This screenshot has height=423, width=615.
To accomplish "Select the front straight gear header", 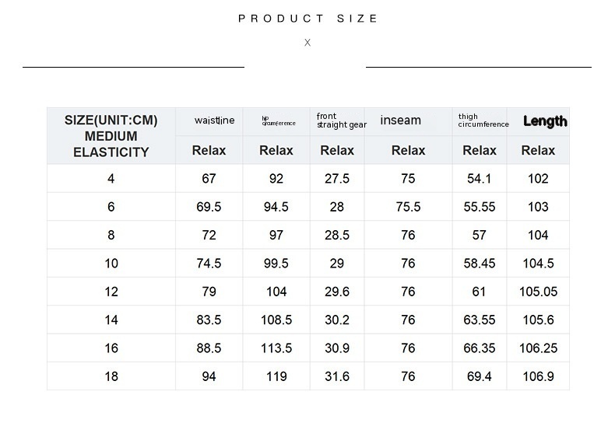I will coord(341,121).
